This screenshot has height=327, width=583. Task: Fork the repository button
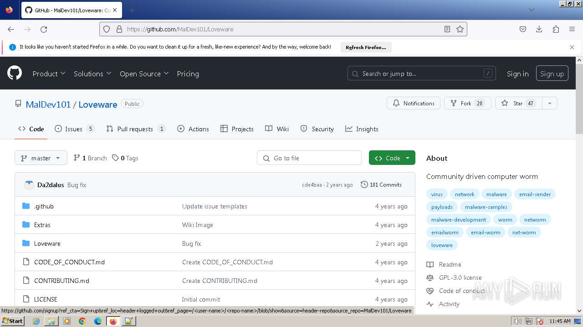click(x=468, y=103)
